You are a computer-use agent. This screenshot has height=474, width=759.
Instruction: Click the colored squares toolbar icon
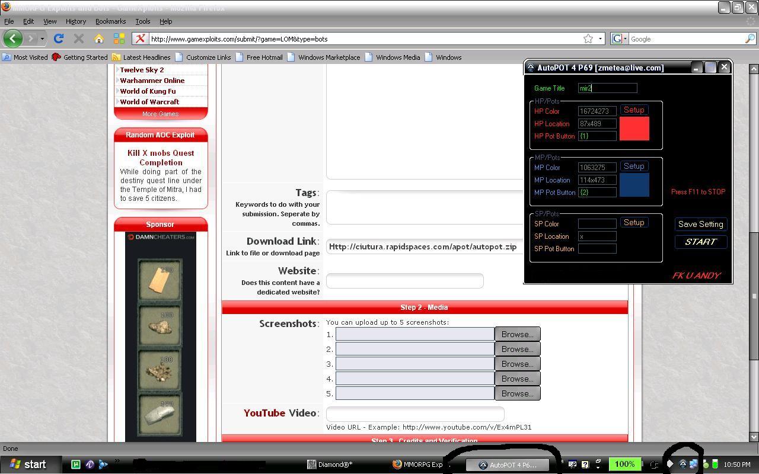click(119, 39)
